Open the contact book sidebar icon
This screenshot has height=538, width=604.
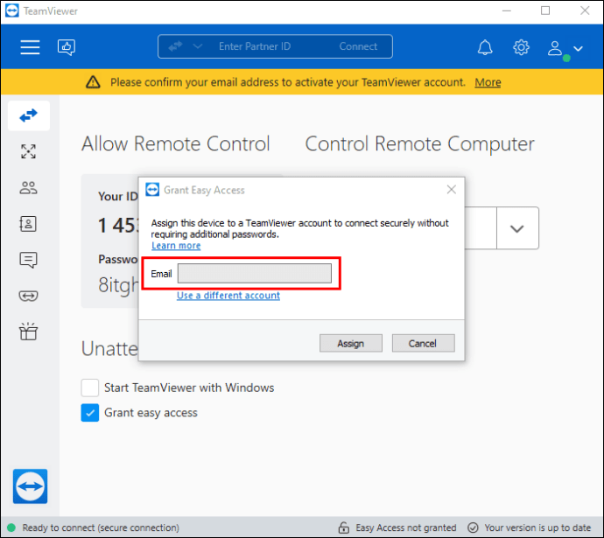point(28,224)
